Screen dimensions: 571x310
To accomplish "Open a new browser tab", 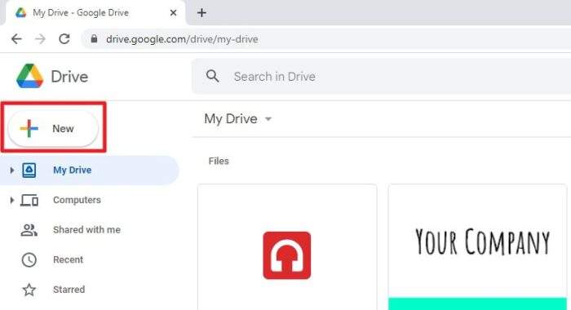I will [201, 13].
